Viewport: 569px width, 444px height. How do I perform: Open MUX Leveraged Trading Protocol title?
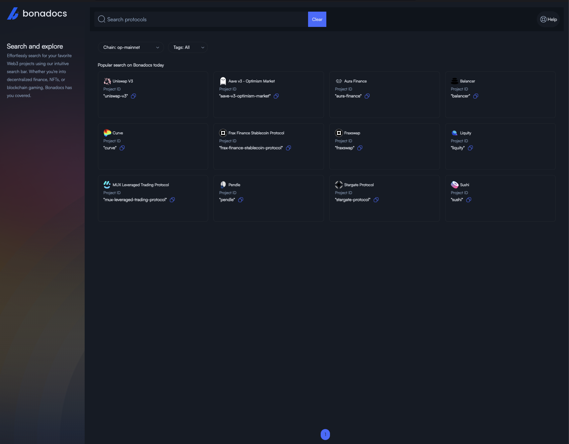(x=141, y=185)
